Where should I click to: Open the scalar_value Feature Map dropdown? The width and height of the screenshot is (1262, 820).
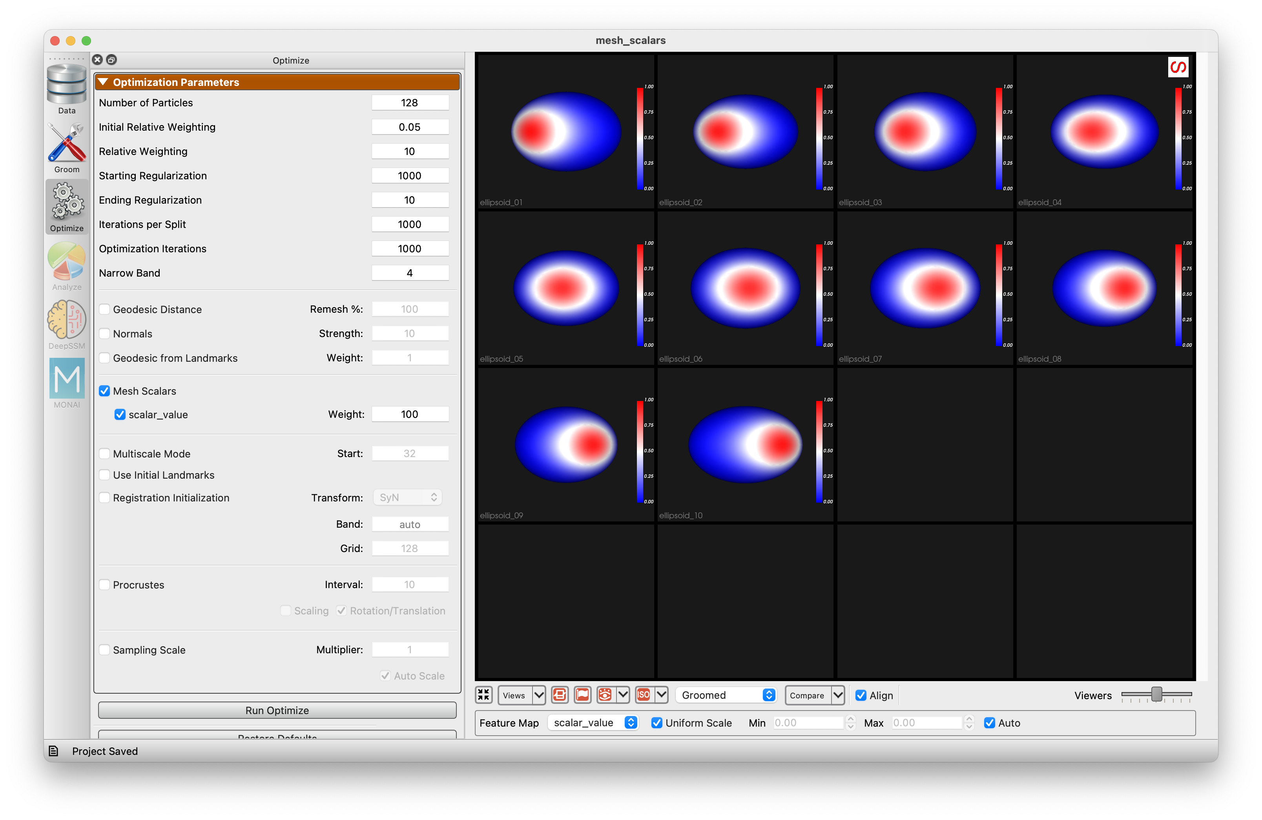click(593, 723)
